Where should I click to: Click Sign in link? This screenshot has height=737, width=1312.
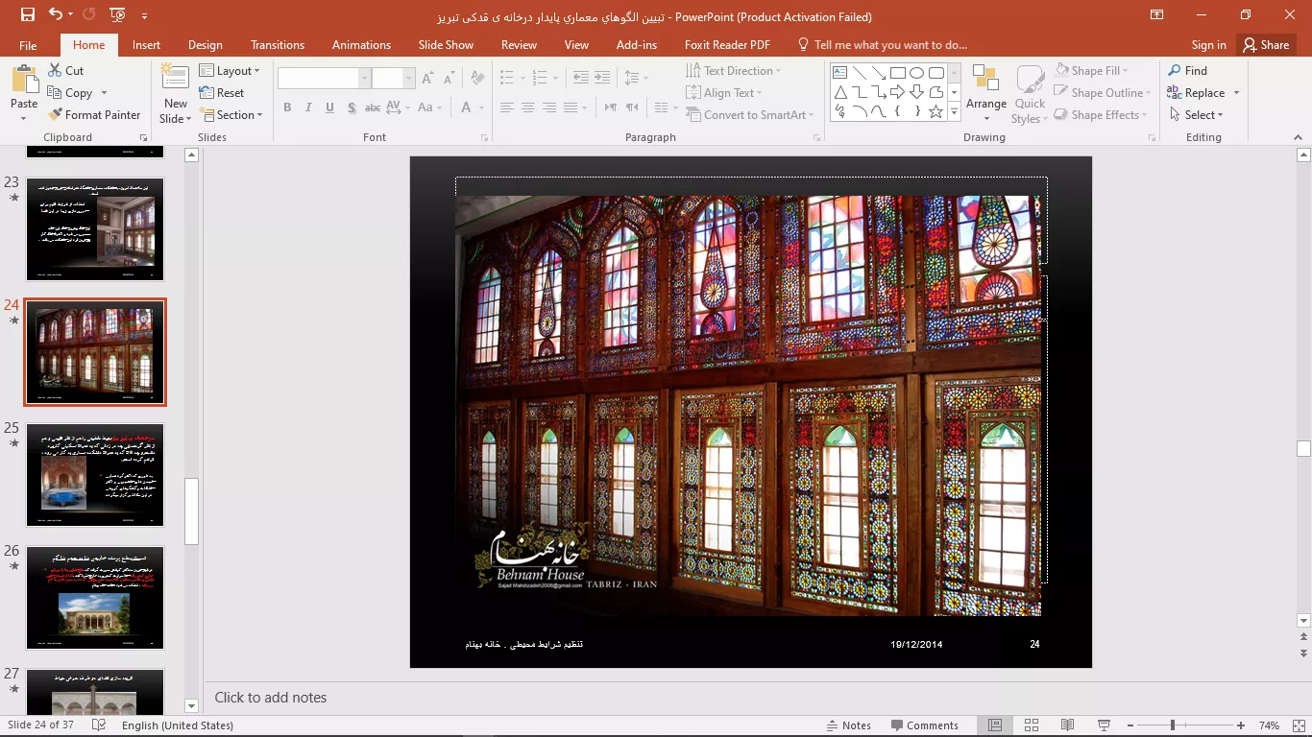click(1208, 44)
